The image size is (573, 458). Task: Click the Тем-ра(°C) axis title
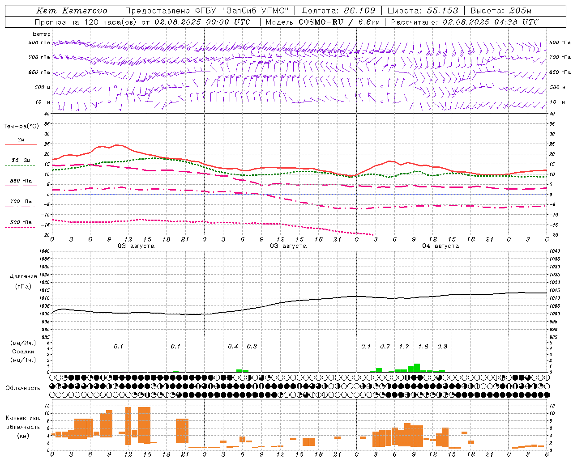point(21,127)
